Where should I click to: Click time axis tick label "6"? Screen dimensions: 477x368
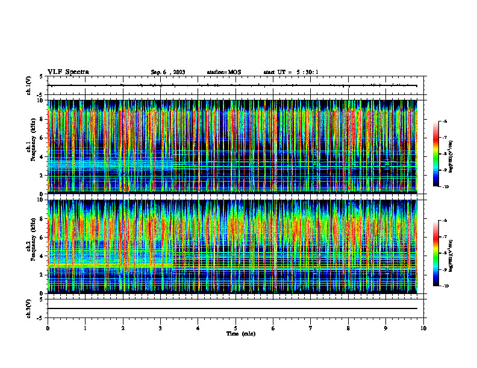point(273,328)
